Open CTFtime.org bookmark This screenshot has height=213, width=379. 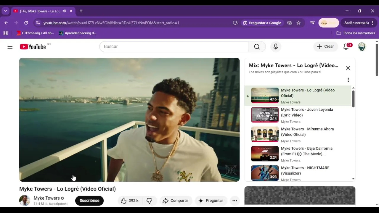pyautogui.click(x=35, y=33)
